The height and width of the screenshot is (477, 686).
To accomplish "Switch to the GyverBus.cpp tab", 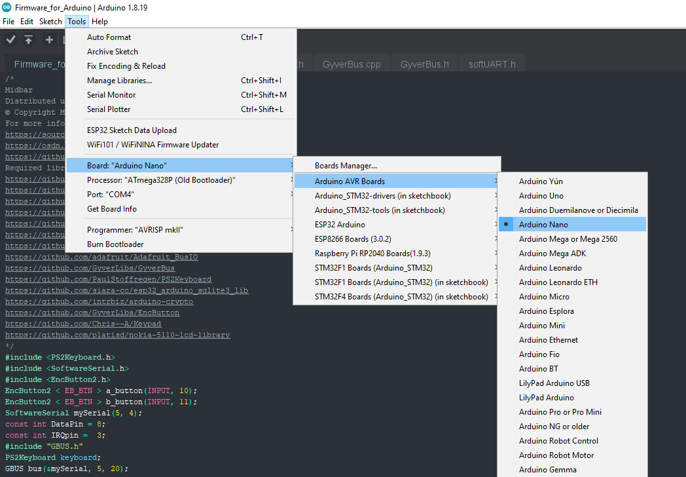I will click(x=352, y=64).
